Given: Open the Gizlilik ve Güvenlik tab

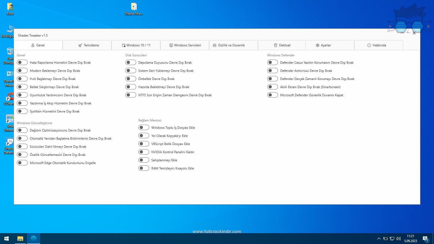Looking at the screenshot, I should [234, 45].
